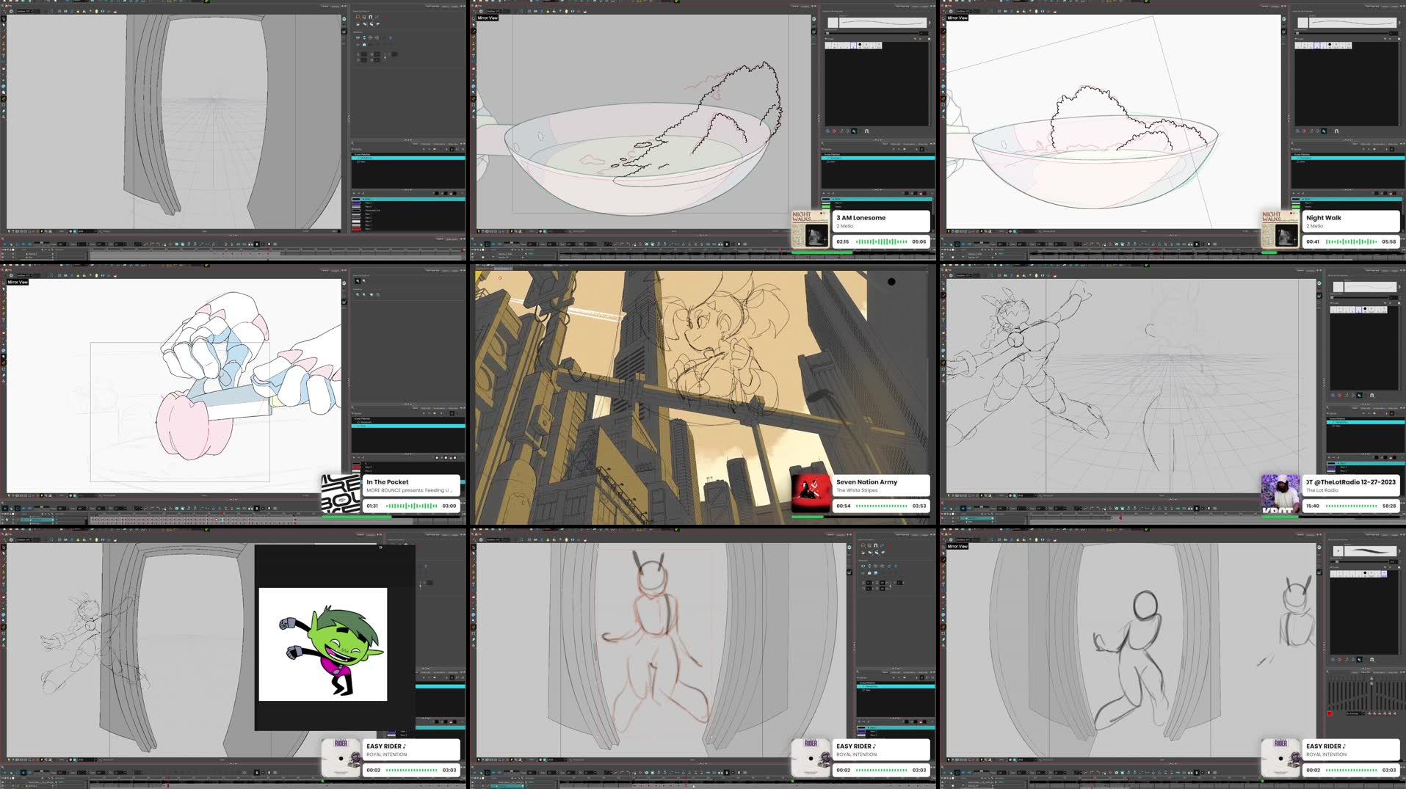Image resolution: width=1406 pixels, height=789 pixels.
Task: Select the highlighted Black colour row, top-left panel
Action: [x=408, y=199]
